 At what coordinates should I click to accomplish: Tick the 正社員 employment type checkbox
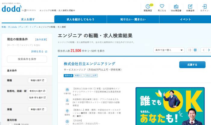pyautogui.click(x=10, y=124)
